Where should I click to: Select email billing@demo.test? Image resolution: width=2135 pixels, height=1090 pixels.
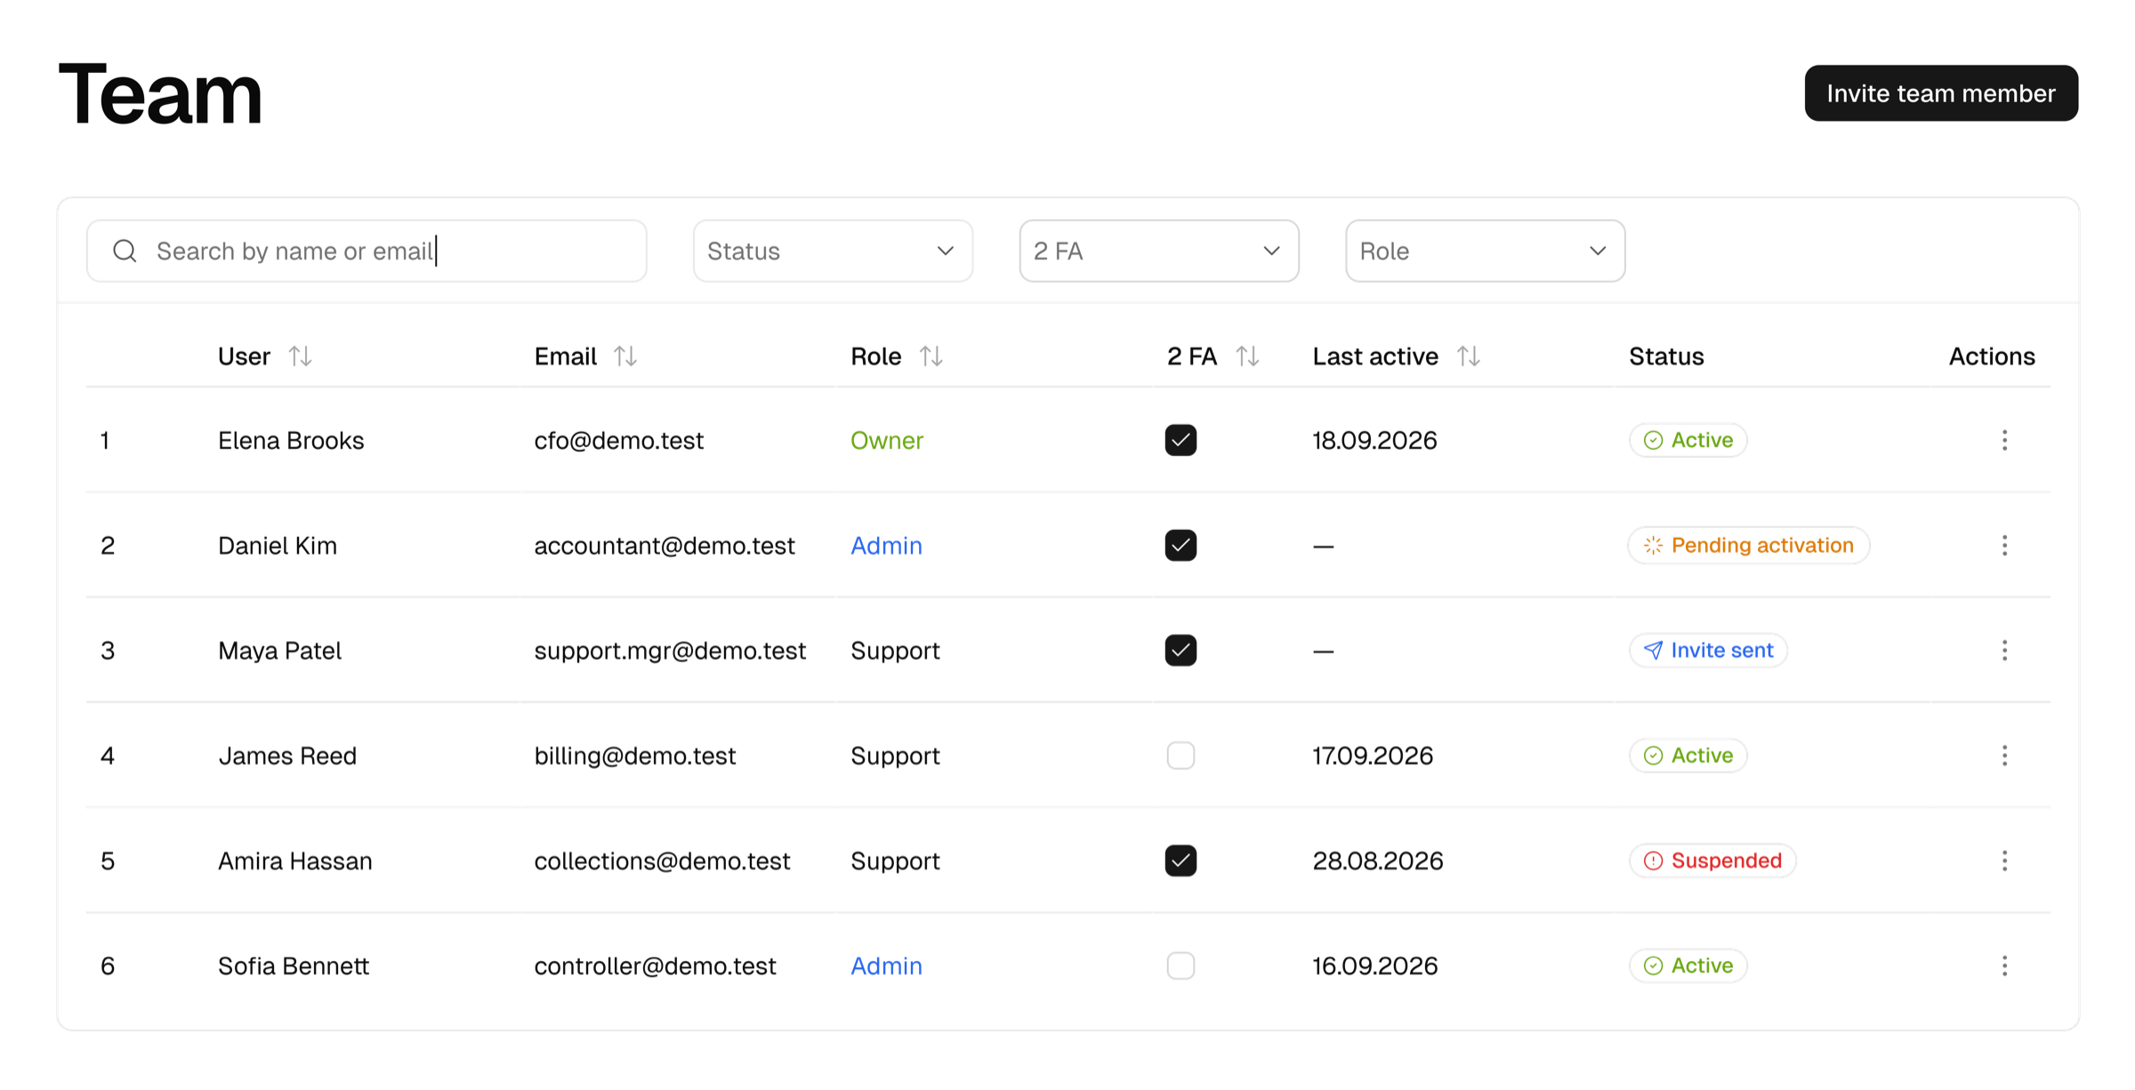tap(635, 756)
